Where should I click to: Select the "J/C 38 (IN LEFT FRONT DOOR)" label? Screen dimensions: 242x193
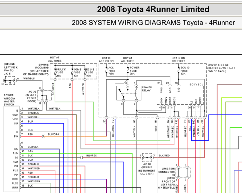pos(31,97)
